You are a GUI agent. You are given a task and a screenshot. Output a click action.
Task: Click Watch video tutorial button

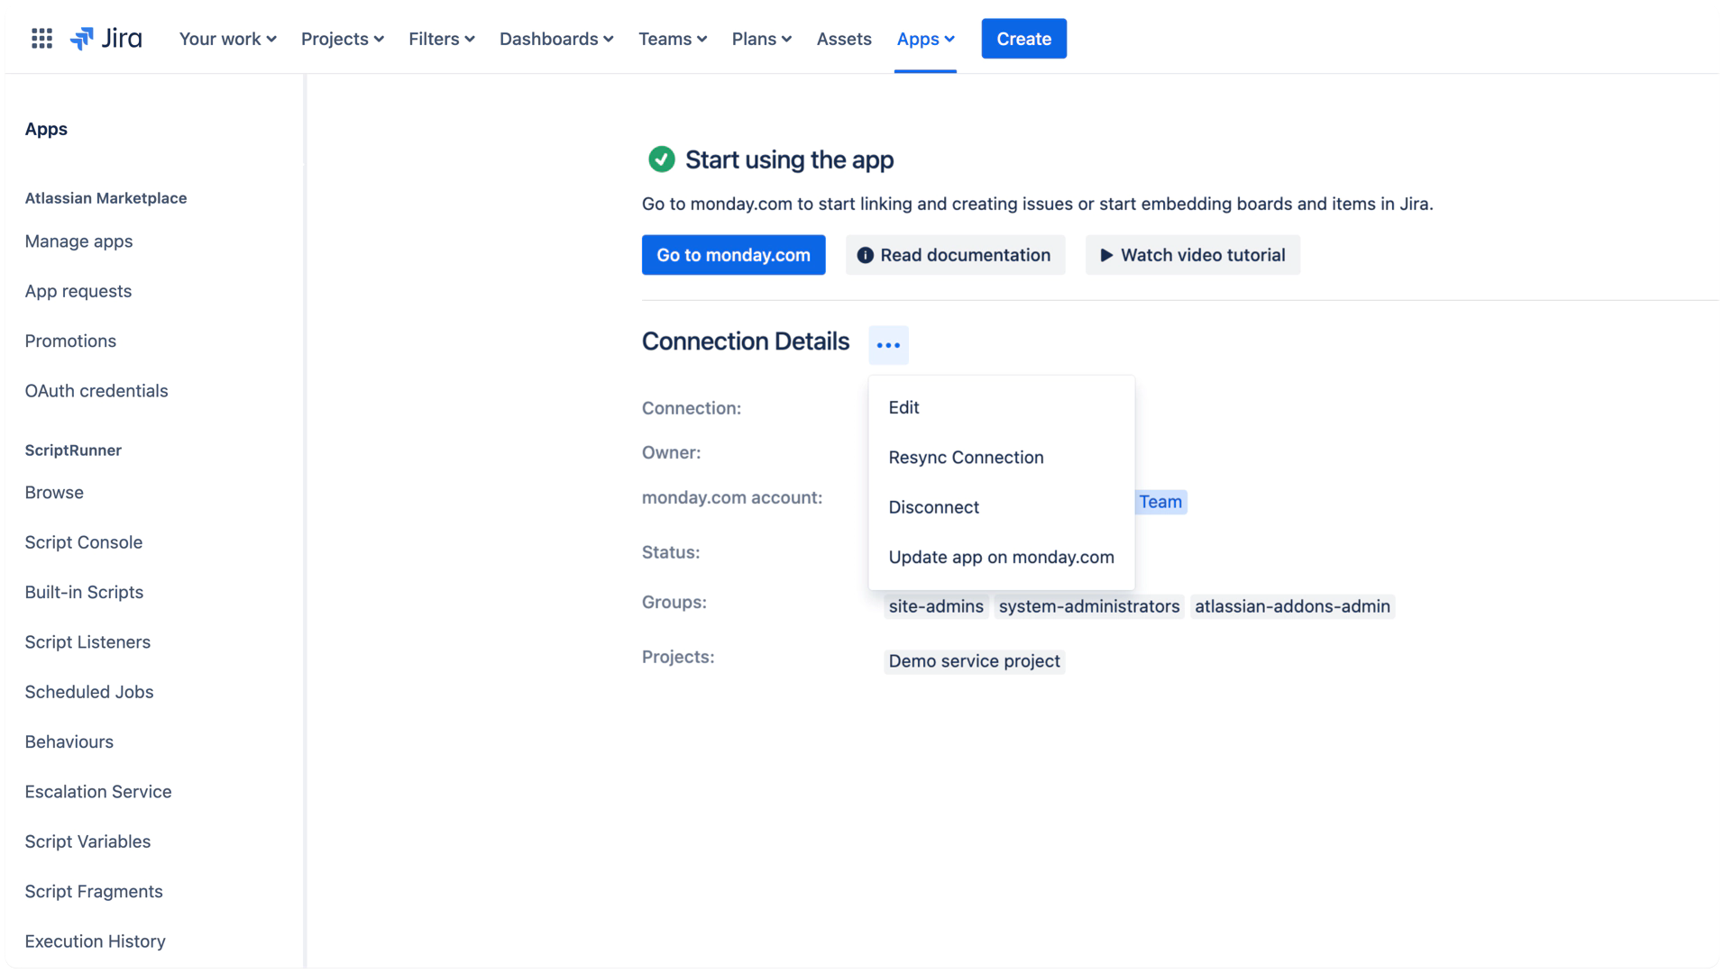(x=1192, y=255)
